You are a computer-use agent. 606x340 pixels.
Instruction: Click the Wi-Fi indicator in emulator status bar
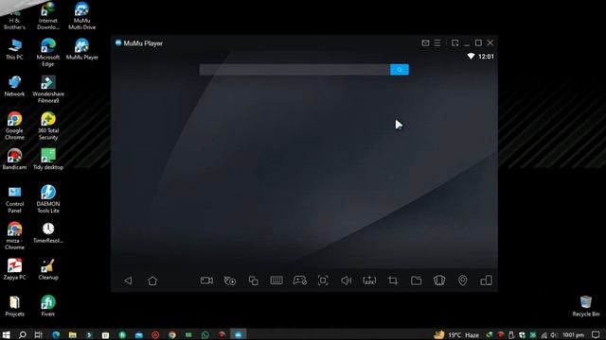[471, 57]
